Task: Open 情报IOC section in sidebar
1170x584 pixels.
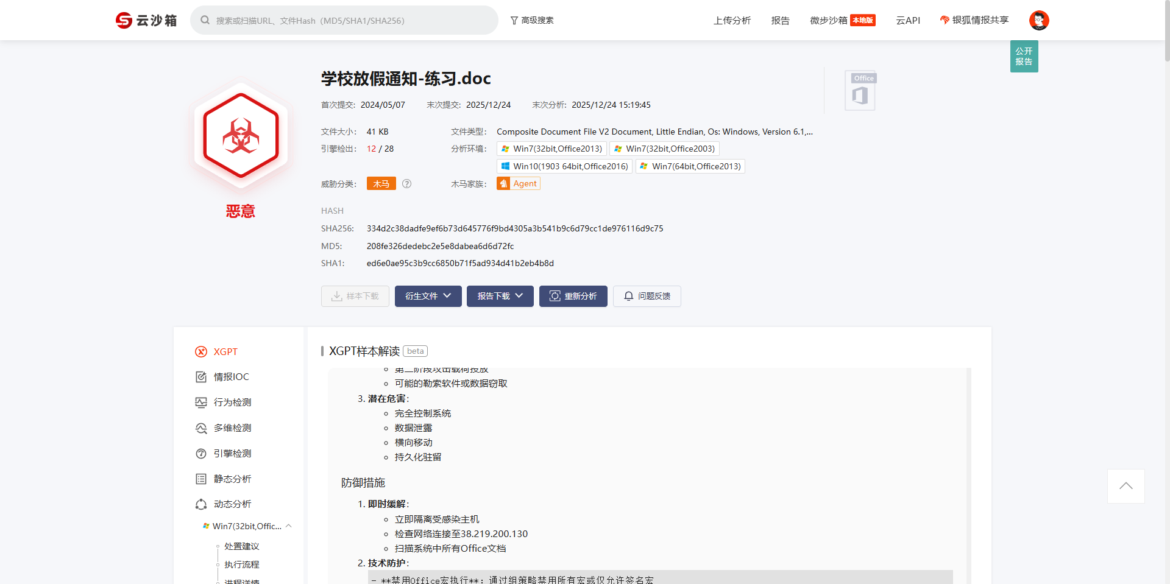Action: [231, 377]
